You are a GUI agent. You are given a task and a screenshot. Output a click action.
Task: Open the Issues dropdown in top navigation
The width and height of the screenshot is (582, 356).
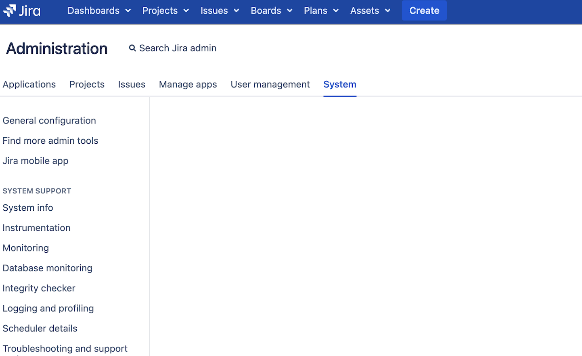tap(220, 10)
